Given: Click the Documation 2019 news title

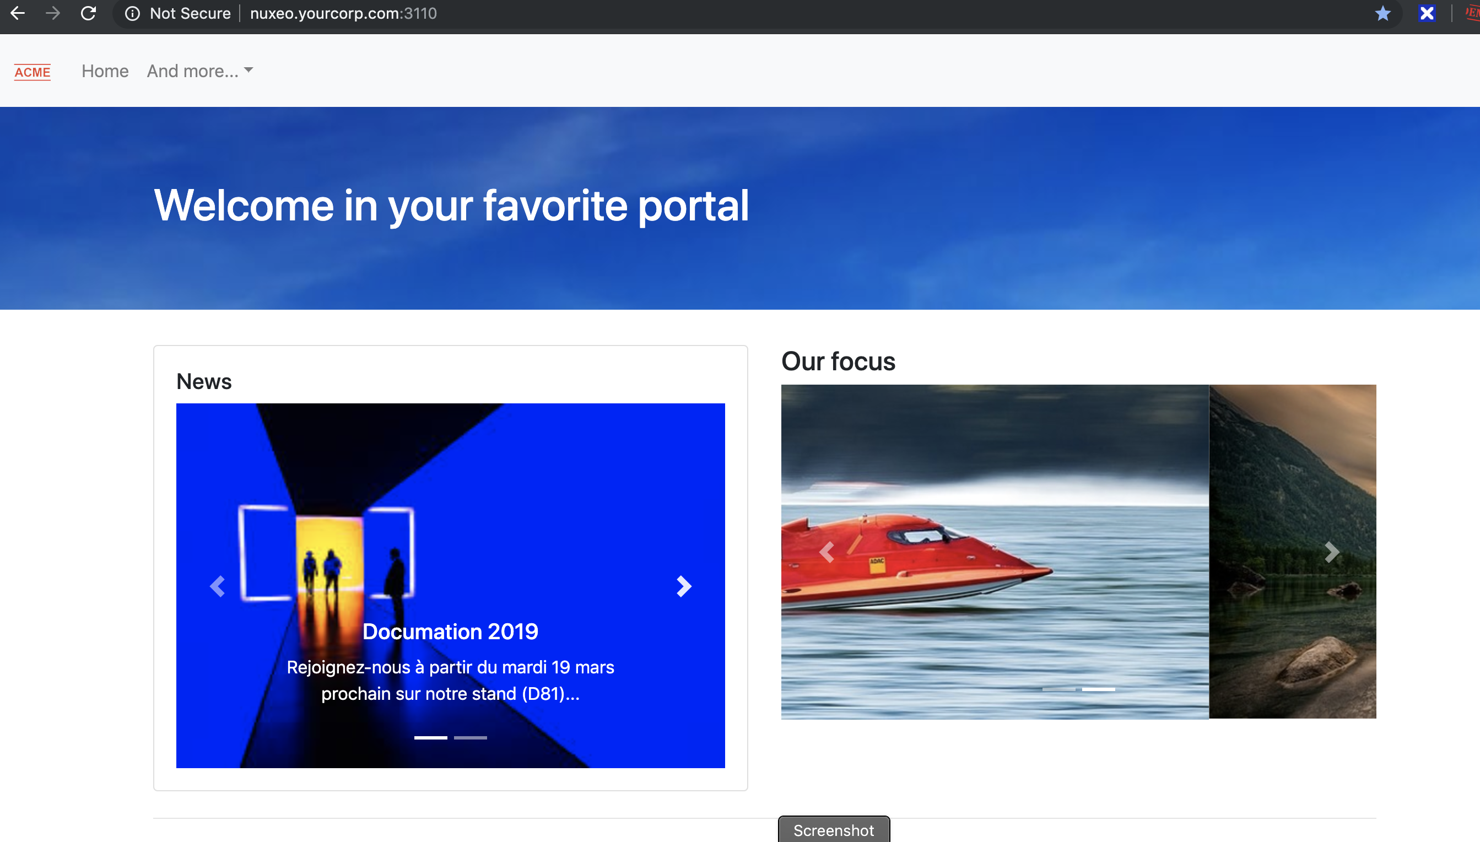Looking at the screenshot, I should 450,631.
